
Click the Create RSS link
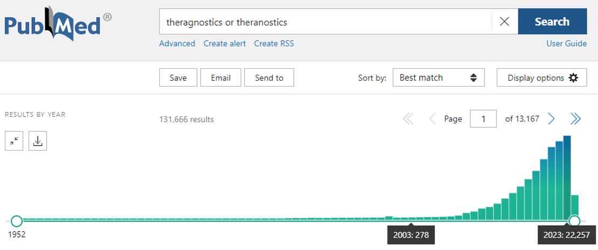pos(274,44)
